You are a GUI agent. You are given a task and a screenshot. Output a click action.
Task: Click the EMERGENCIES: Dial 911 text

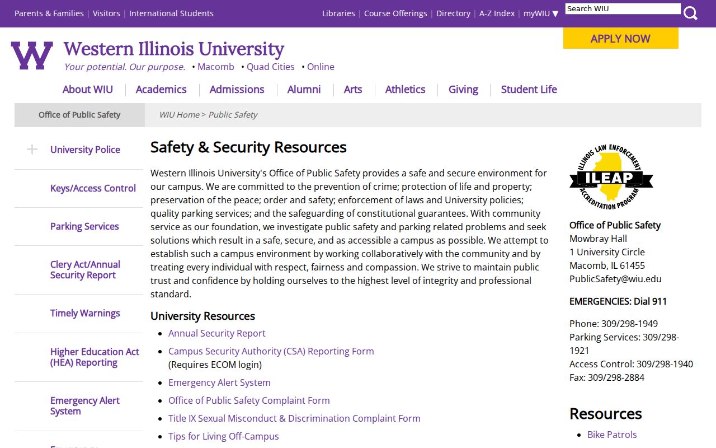pyautogui.click(x=618, y=301)
